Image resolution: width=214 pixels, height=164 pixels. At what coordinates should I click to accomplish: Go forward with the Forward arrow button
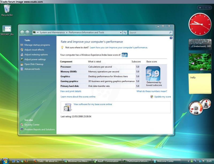pyautogui.click(x=27, y=32)
